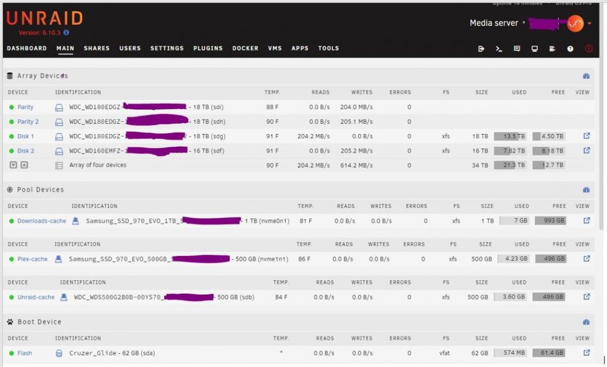Click the Disk 2 used 7.82 TB bar
Image resolution: width=607 pixels, height=367 pixels.
510,151
